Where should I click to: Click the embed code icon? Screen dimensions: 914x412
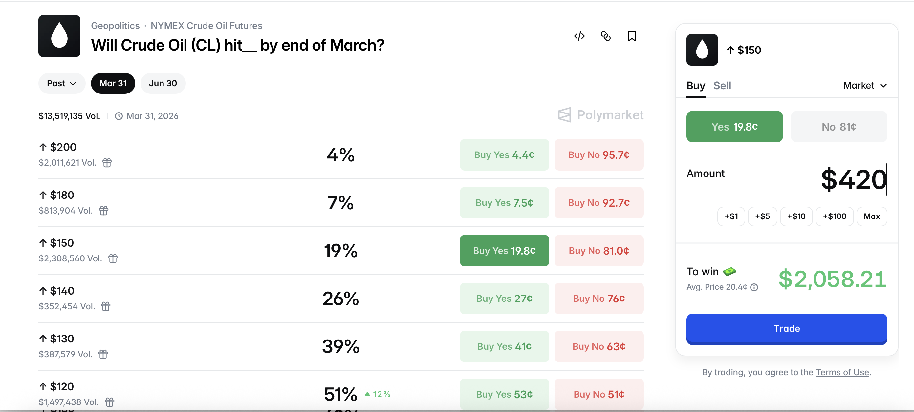[x=579, y=36]
